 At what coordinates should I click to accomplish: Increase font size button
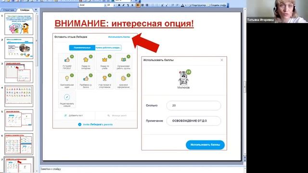pyautogui.click(x=162, y=5)
